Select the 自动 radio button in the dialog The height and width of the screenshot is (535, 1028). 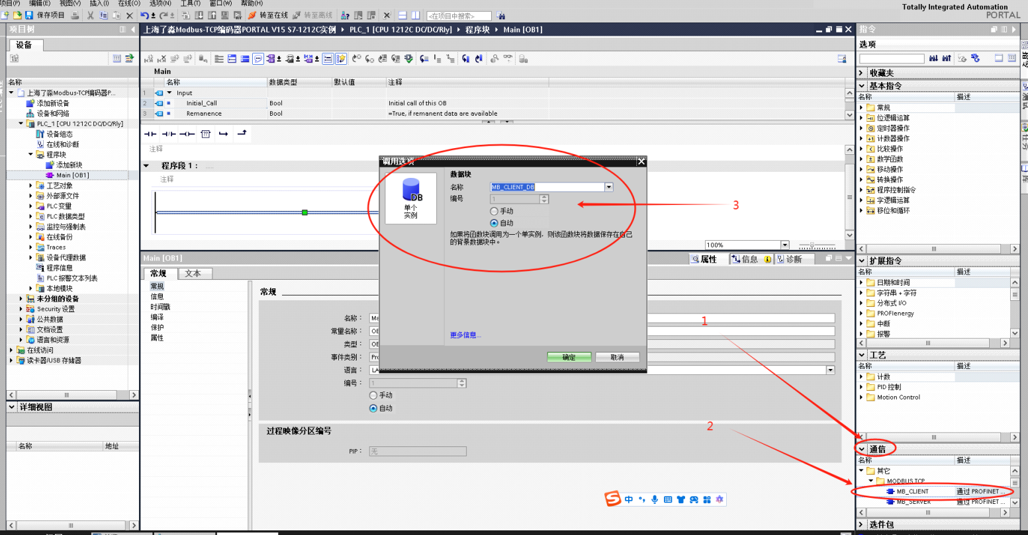(x=494, y=223)
